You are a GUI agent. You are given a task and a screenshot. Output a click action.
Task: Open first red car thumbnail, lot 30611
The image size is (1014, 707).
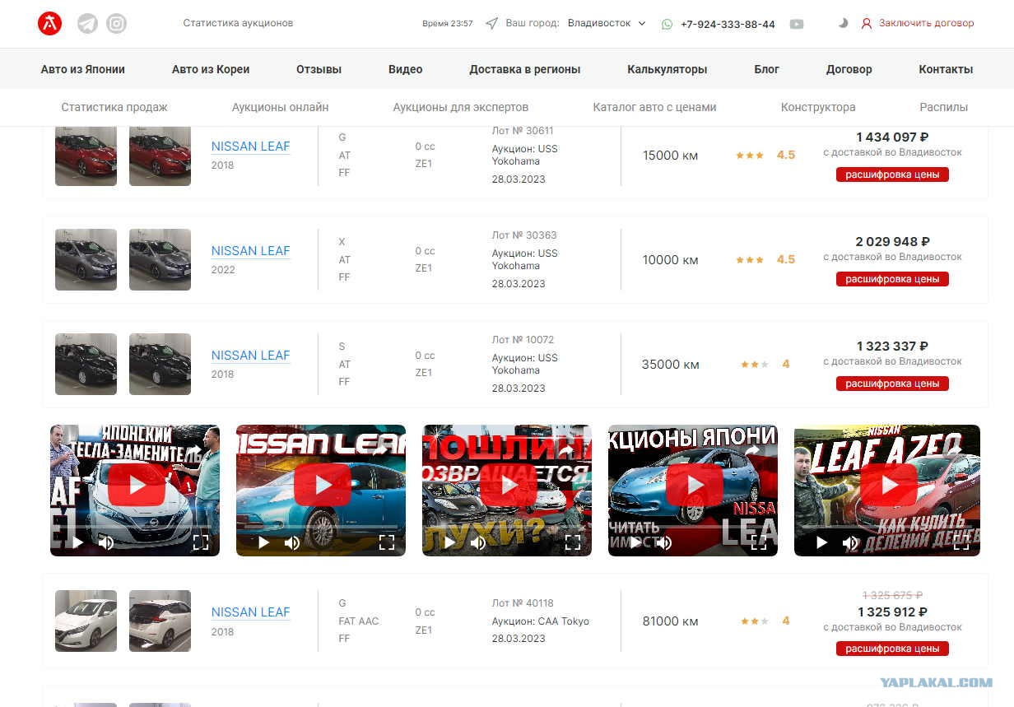[x=86, y=156]
